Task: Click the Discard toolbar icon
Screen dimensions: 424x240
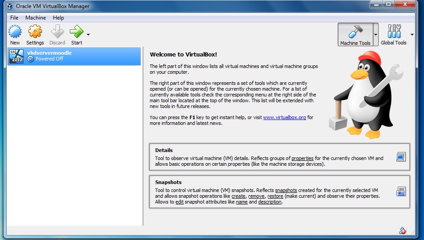Action: click(57, 35)
